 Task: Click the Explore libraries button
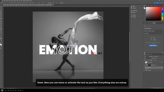(x=153, y=45)
